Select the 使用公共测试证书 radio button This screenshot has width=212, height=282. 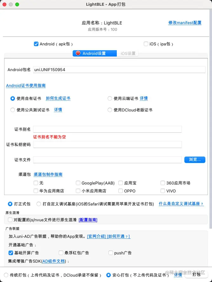[x=13, y=110]
